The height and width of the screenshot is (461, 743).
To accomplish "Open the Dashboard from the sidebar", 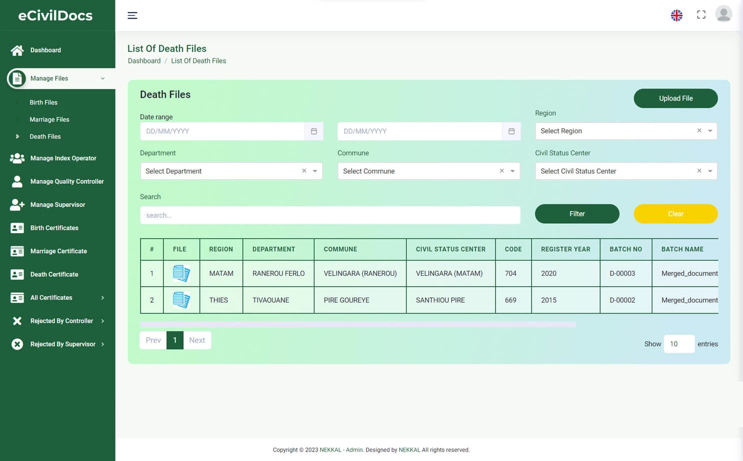I will pyautogui.click(x=45, y=50).
